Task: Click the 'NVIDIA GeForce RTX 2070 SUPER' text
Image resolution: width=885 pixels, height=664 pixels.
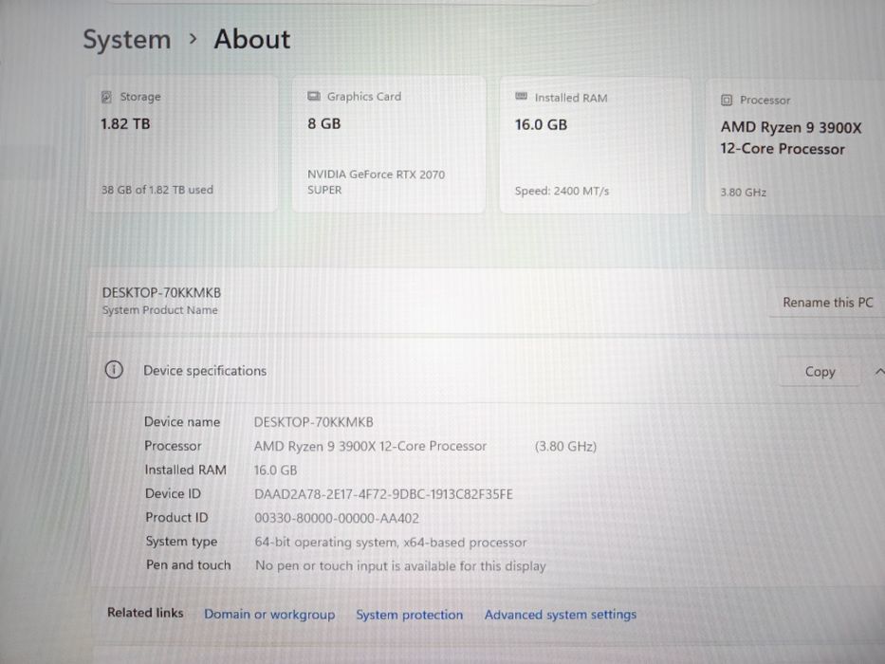Action: (376, 182)
